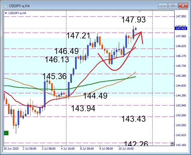Click the plus button at chart corner

(172, 144)
